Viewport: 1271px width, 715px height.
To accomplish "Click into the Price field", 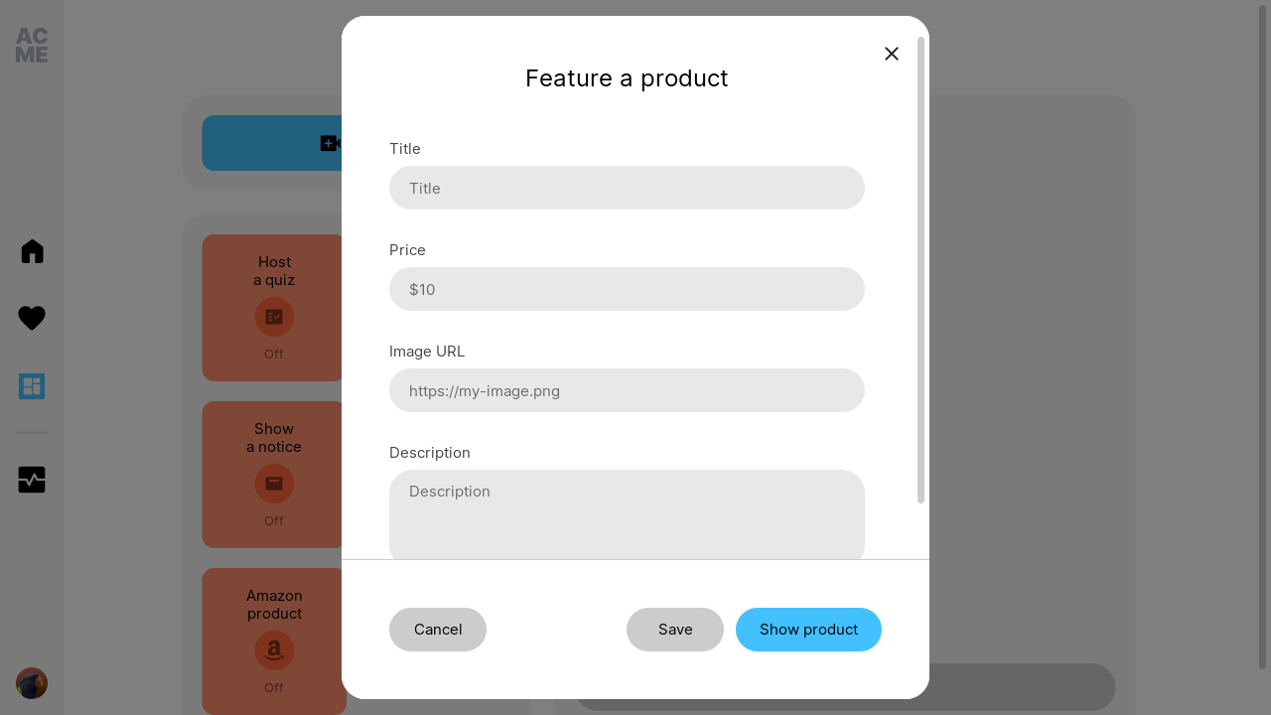I will [x=627, y=289].
